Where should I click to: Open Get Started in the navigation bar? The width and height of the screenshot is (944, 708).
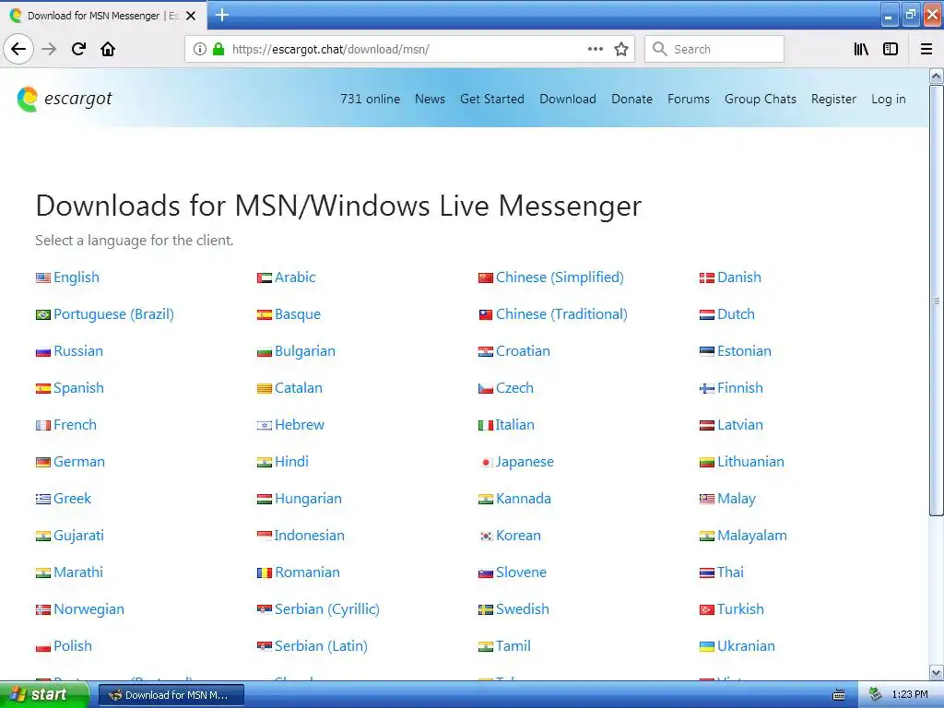coord(492,99)
